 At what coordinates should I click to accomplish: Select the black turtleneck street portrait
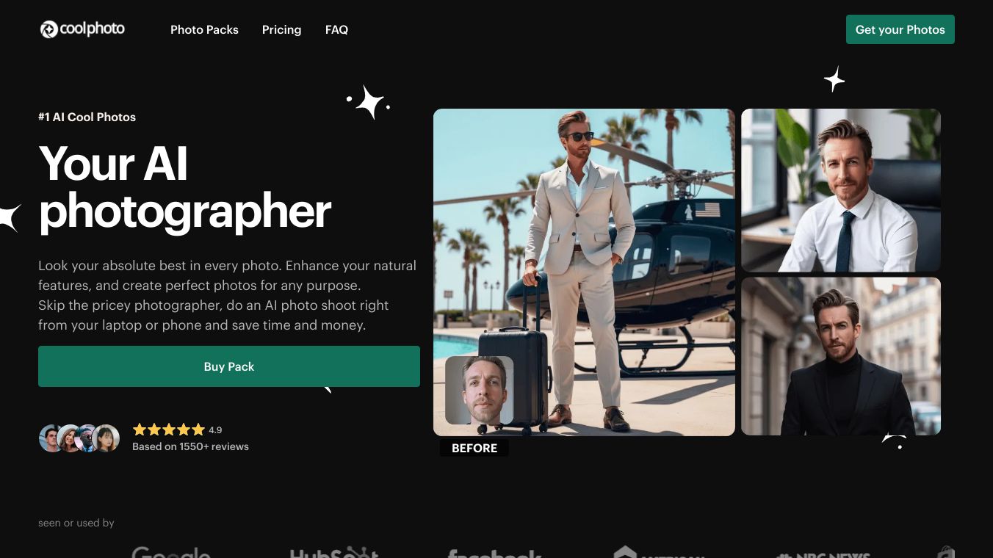[x=841, y=356]
